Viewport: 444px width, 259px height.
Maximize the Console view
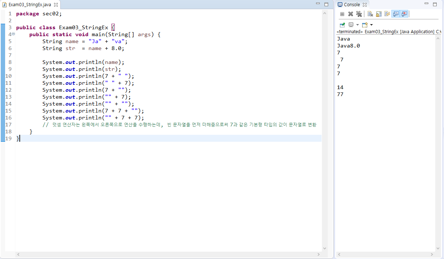435,4
